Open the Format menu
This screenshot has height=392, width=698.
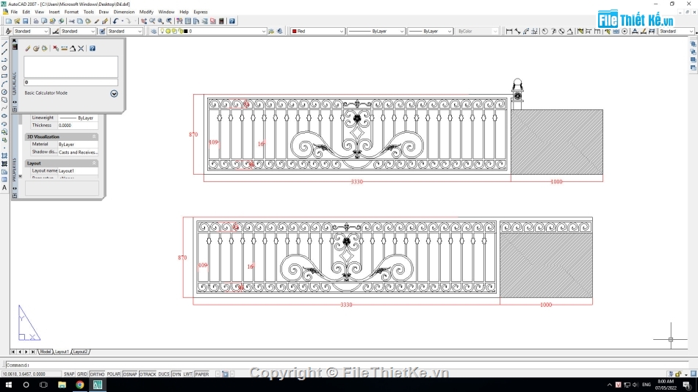tap(71, 12)
